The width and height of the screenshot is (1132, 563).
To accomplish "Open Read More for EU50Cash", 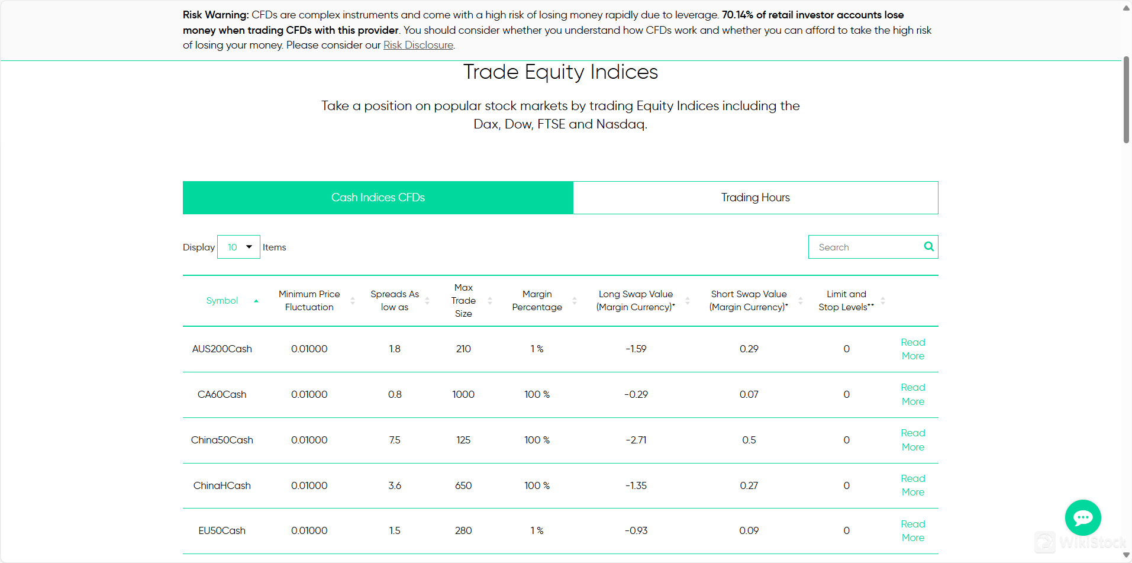I will [912, 531].
